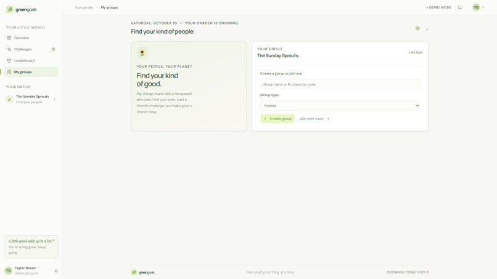Screen dimensions: 497x279
Task: Click the Create group button
Action: click(x=277, y=119)
